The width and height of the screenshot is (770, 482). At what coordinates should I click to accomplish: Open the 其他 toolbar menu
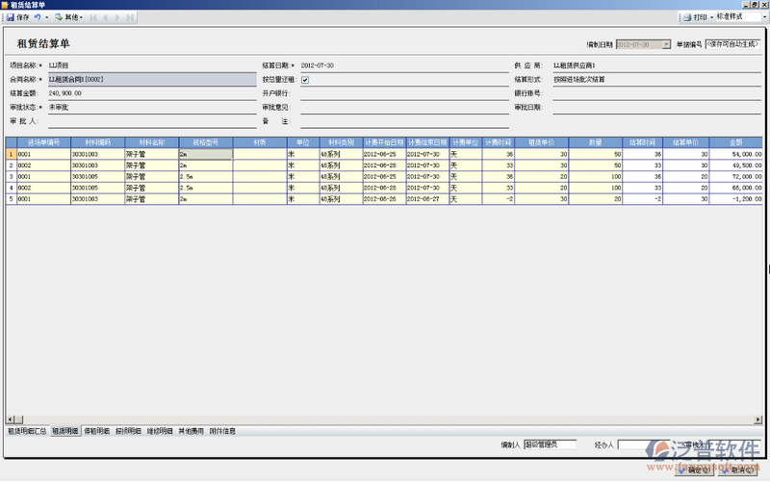(x=68, y=17)
